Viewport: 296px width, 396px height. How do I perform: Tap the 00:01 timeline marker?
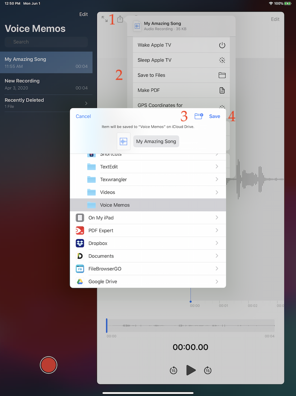click(223, 305)
